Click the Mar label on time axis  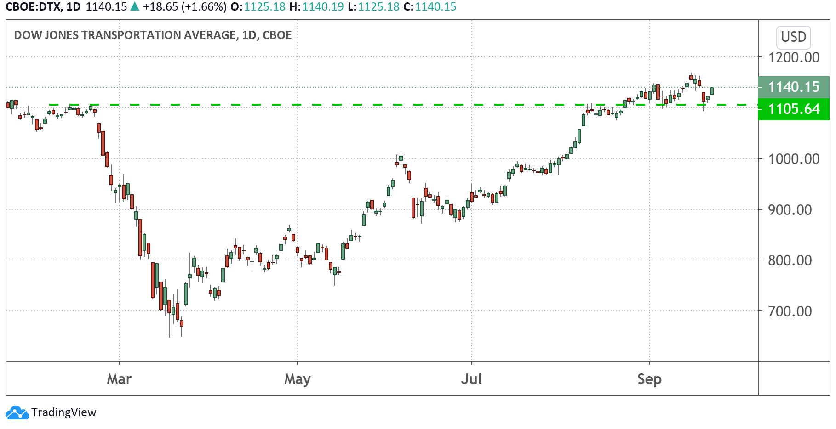120,379
